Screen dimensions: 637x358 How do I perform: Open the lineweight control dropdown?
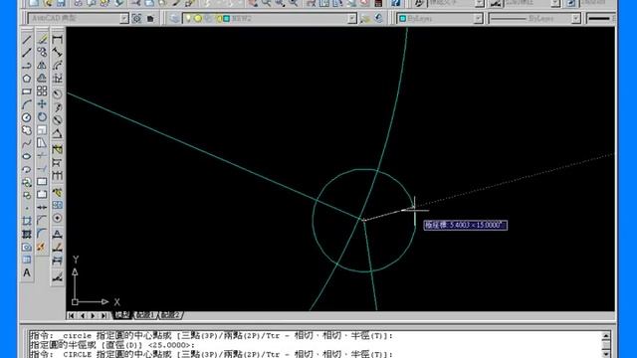coord(601,18)
